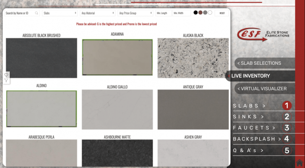Click the number 1 circle for Slabs
This screenshot has height=168, width=305.
pyautogui.click(x=287, y=106)
